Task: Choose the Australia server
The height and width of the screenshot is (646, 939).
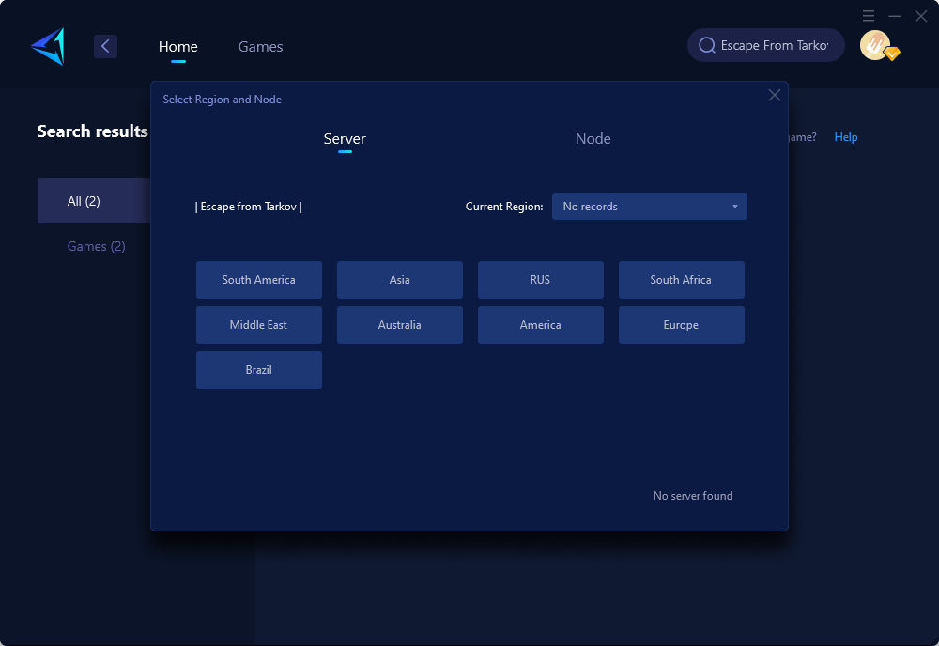Action: [399, 325]
